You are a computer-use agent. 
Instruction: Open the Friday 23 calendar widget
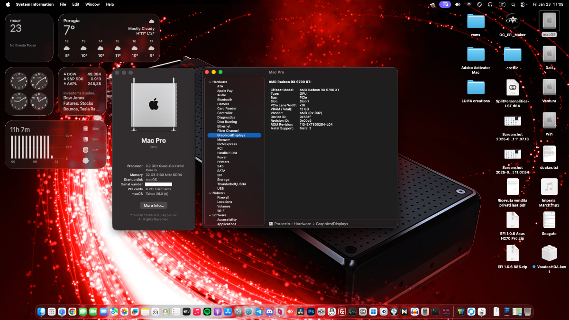pyautogui.click(x=29, y=38)
